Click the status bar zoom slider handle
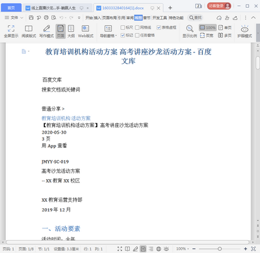Screen dimensions: 260x253 (220, 249)
